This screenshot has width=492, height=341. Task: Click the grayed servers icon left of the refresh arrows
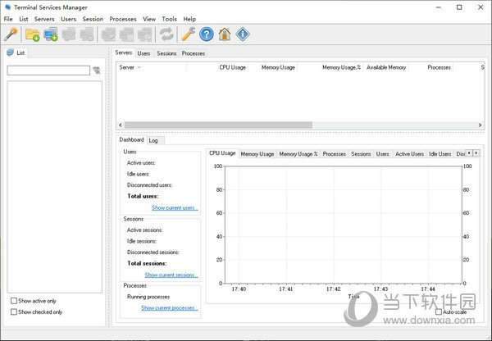tap(145, 34)
